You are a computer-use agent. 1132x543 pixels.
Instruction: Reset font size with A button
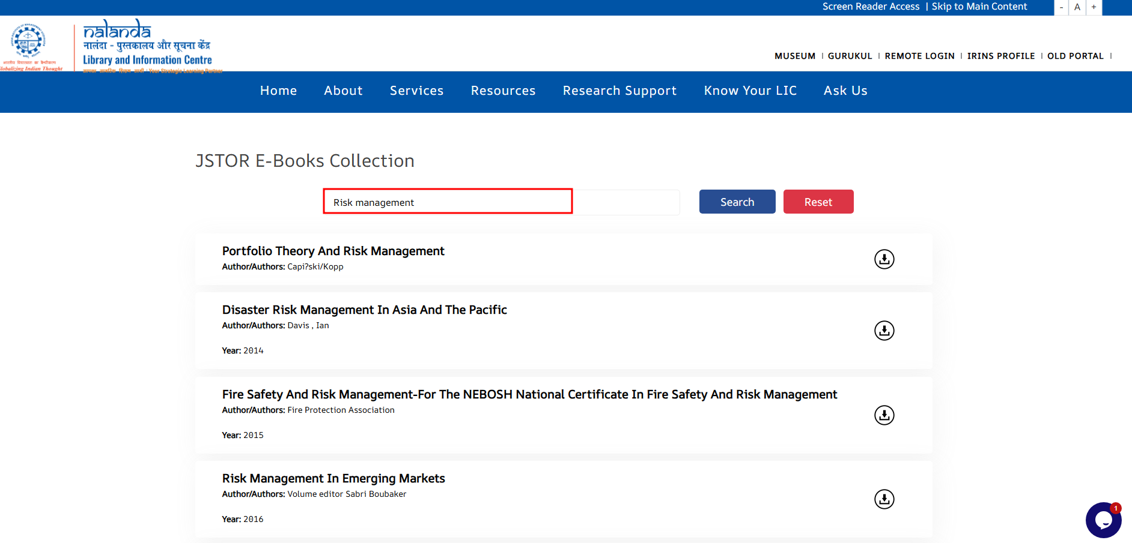[x=1077, y=7]
